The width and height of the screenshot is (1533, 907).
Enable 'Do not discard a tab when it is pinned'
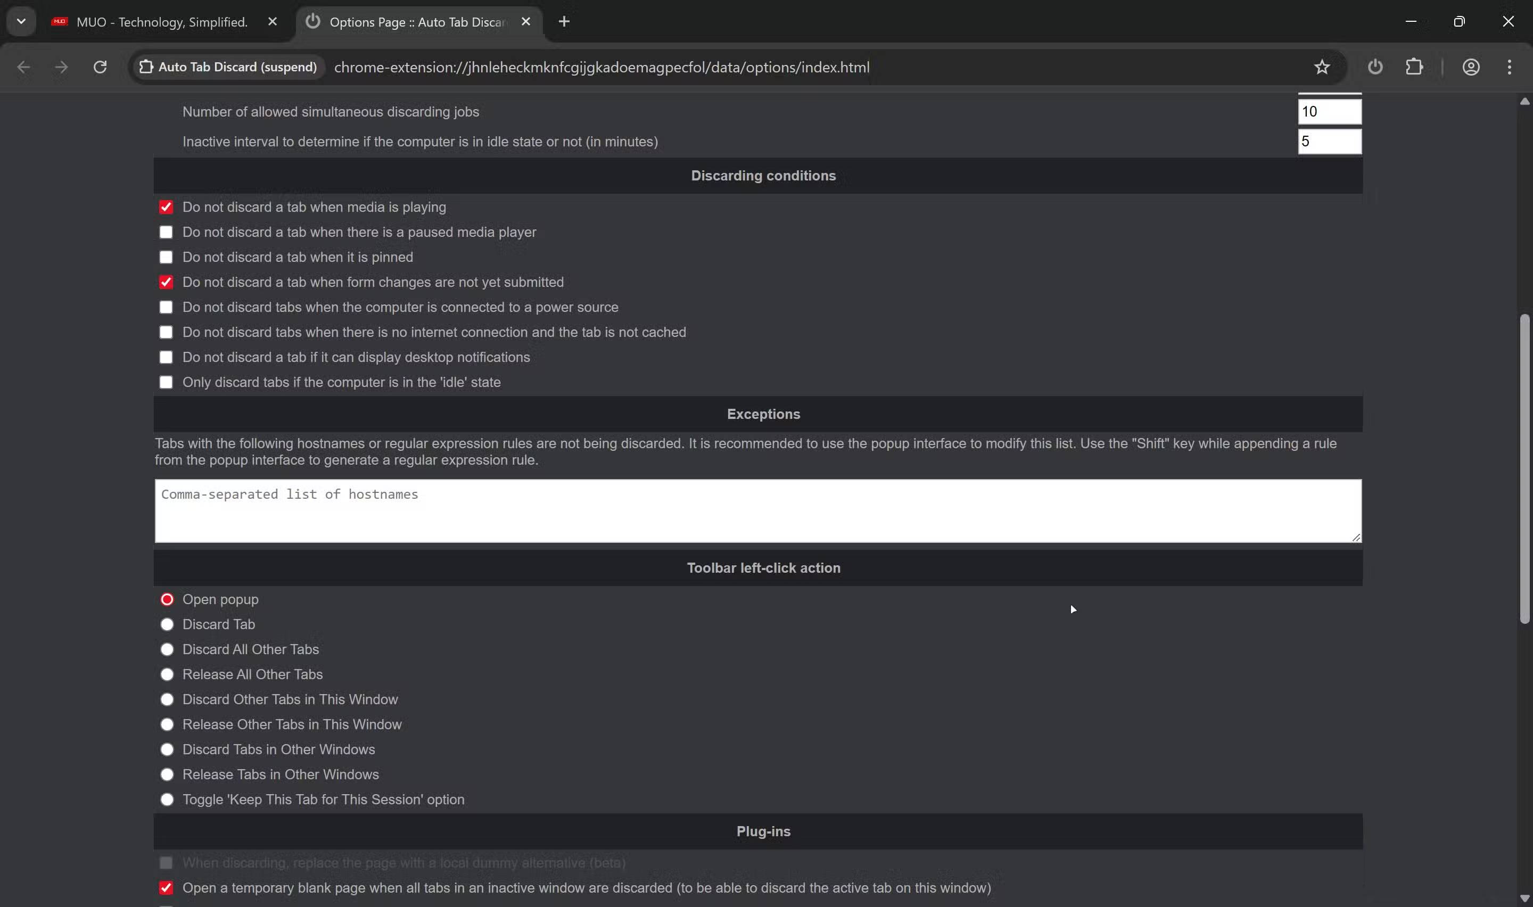(x=166, y=257)
